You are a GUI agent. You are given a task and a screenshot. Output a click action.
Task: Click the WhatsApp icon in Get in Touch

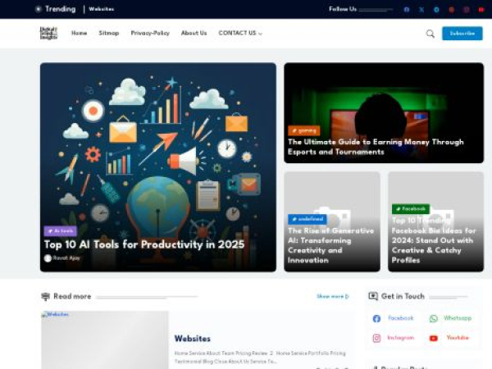434,318
